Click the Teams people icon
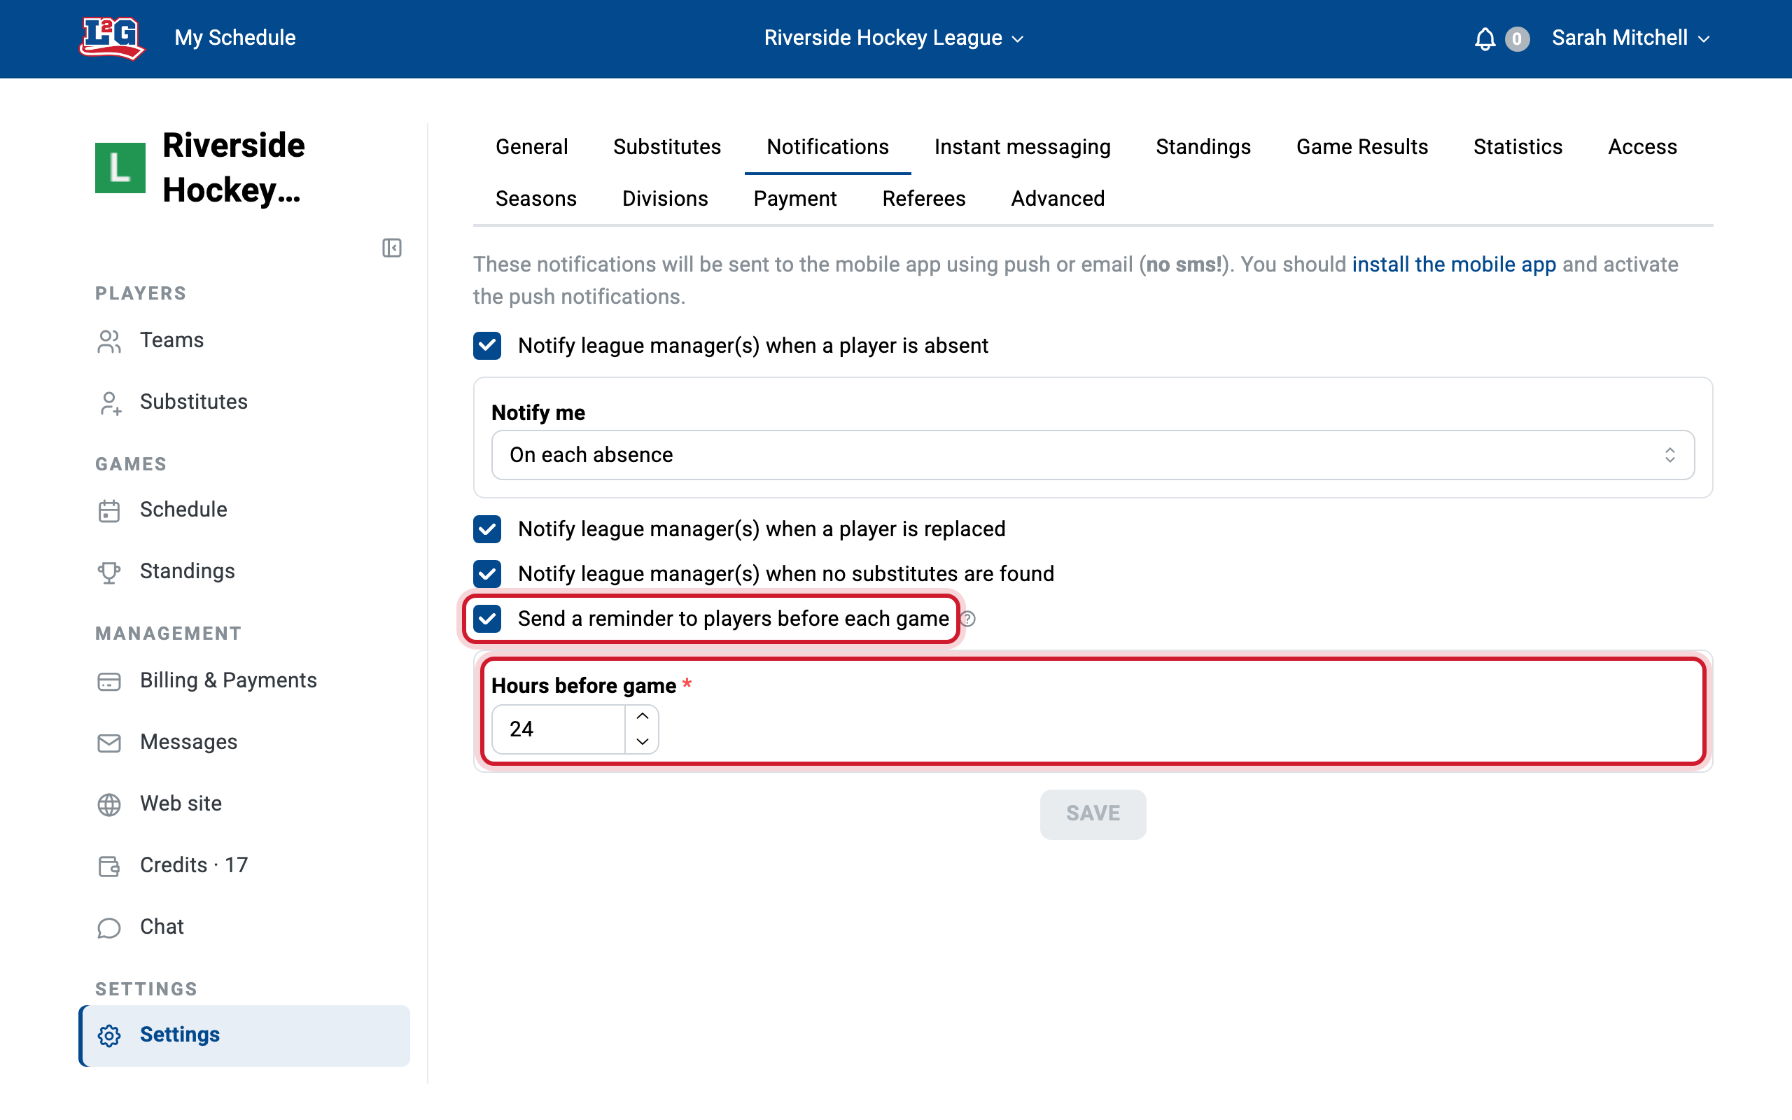This screenshot has width=1792, height=1120. [x=109, y=342]
